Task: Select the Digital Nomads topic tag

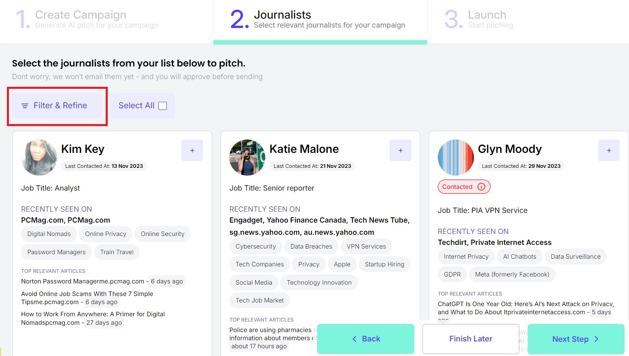Action: click(49, 234)
